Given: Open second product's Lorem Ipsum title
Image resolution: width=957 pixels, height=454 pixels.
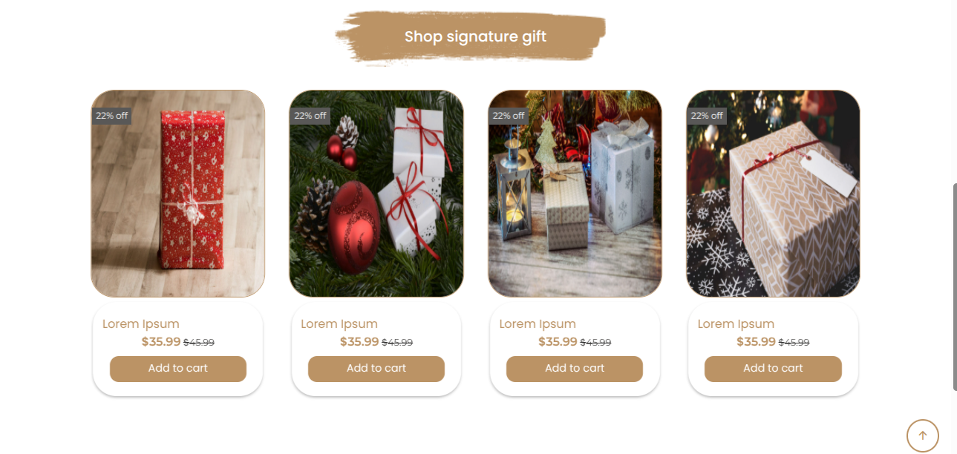Looking at the screenshot, I should (x=339, y=324).
